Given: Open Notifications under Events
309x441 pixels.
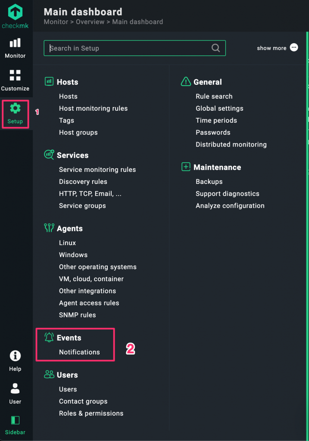Looking at the screenshot, I should [x=79, y=352].
